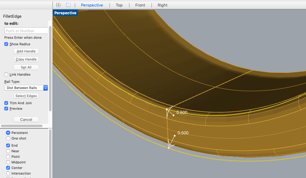Click the Copy Handle button

point(26,59)
